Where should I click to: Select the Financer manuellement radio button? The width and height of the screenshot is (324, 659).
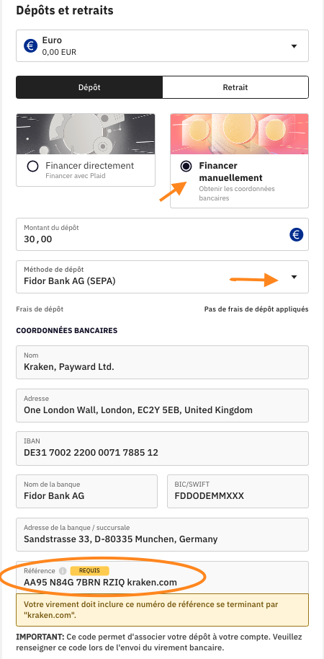(186, 167)
